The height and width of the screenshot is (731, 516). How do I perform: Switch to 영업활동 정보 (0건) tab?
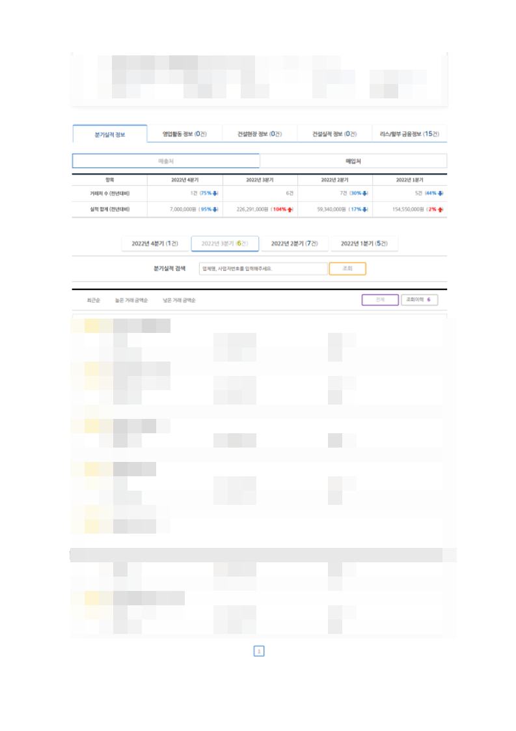click(184, 134)
